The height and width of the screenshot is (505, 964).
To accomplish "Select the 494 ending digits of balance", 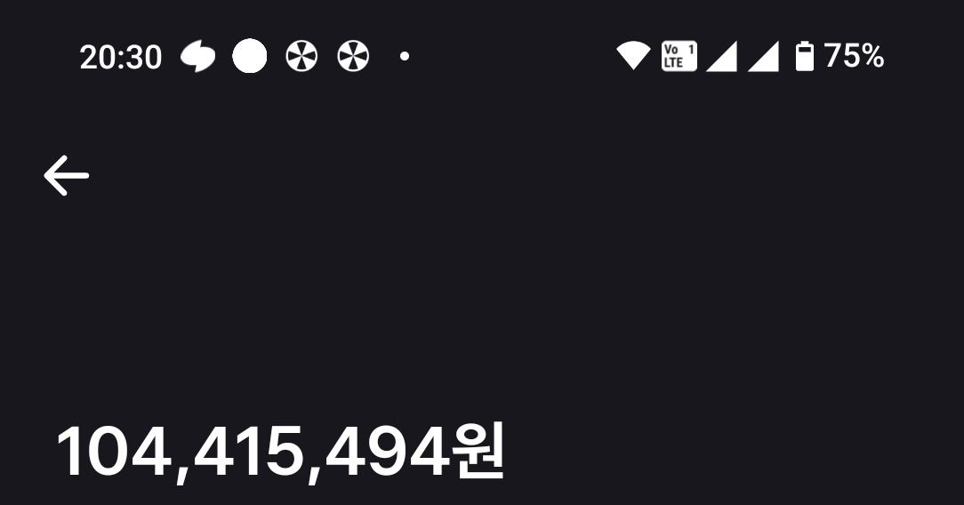I will coord(388,452).
